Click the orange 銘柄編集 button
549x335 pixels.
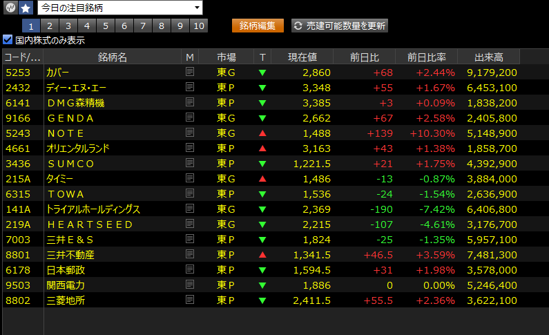258,26
